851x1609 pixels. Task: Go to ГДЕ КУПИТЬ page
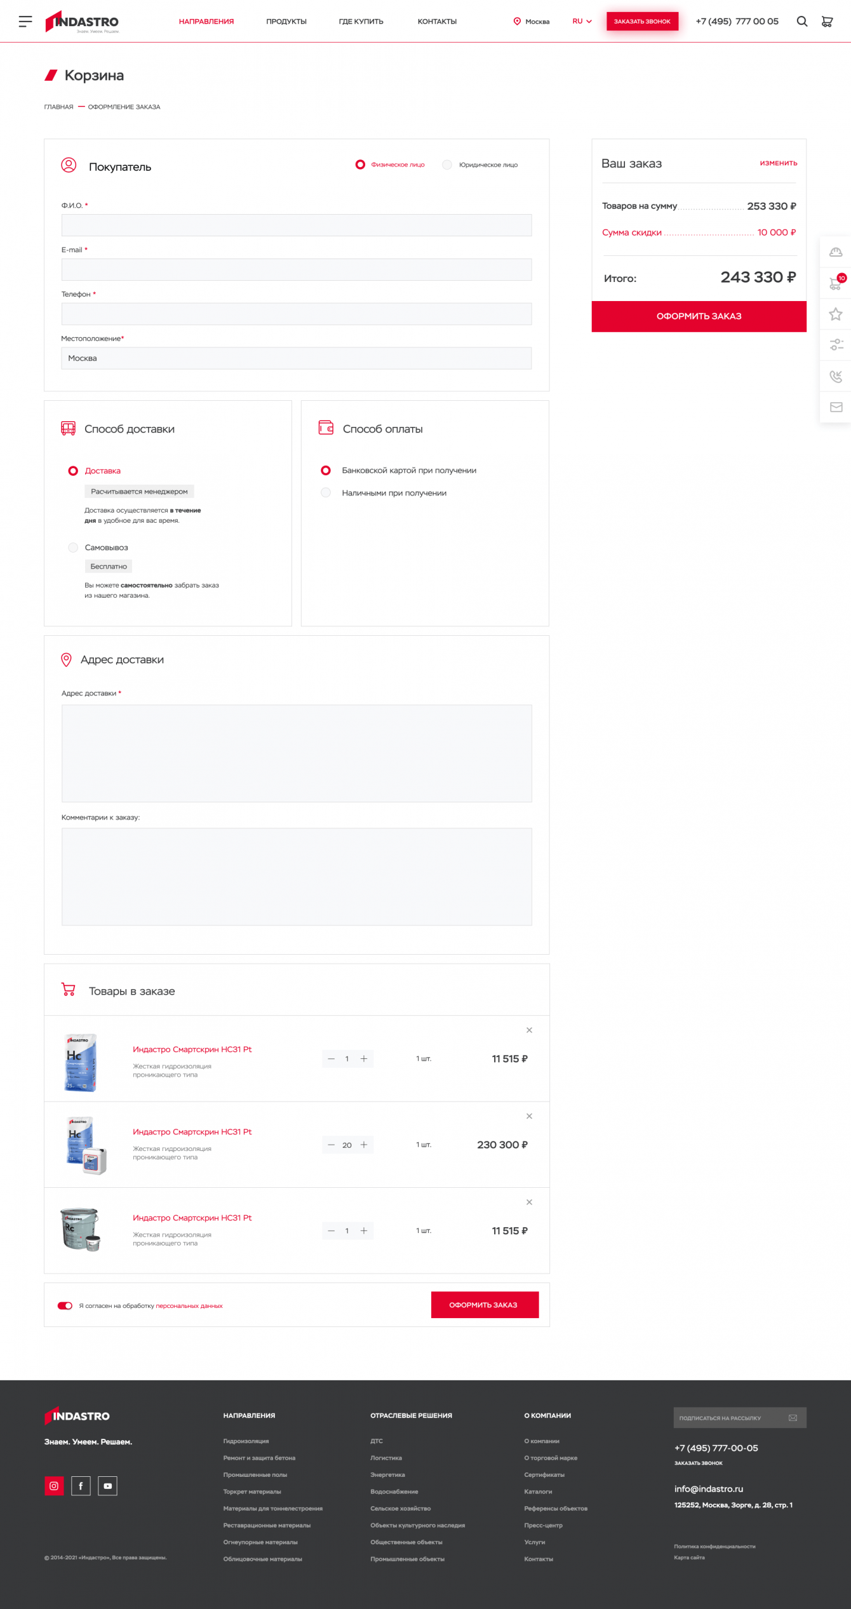(361, 22)
